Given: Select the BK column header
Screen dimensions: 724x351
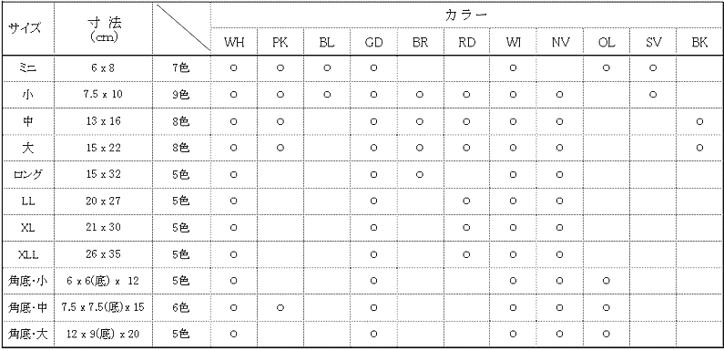Looking at the screenshot, I should pyautogui.click(x=699, y=43).
